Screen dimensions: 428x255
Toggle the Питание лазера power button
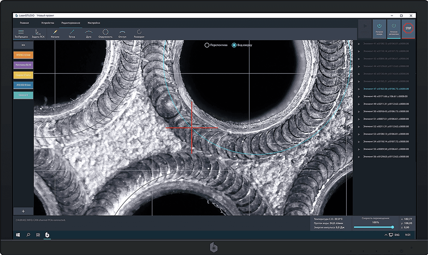click(x=379, y=29)
